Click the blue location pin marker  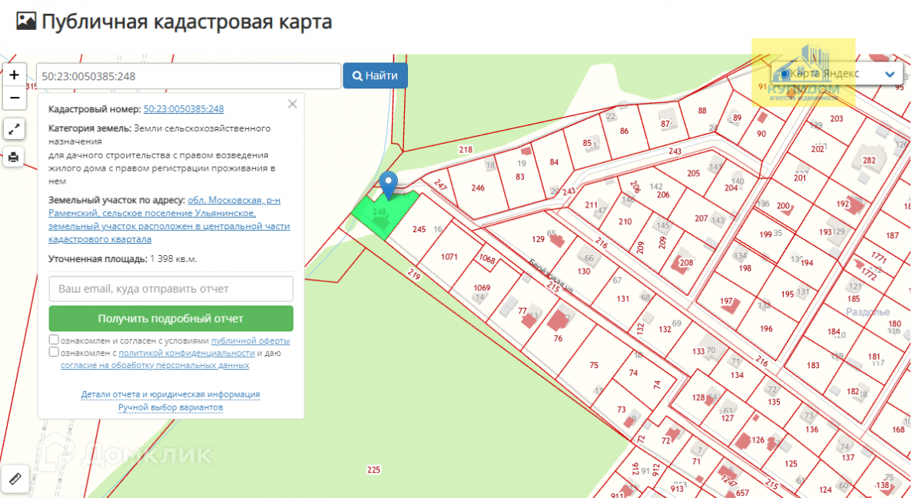click(390, 184)
